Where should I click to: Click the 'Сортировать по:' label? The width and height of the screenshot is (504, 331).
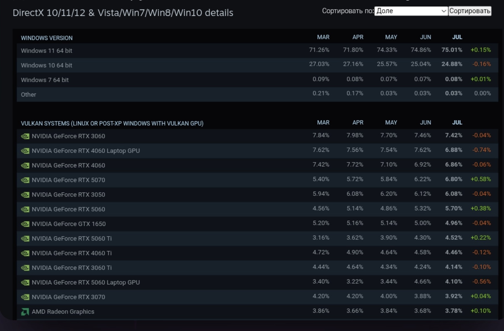coord(348,11)
